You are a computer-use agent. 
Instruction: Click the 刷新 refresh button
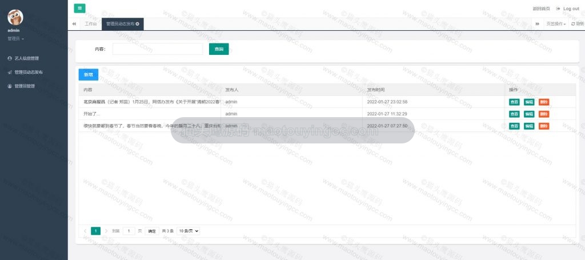(x=578, y=24)
